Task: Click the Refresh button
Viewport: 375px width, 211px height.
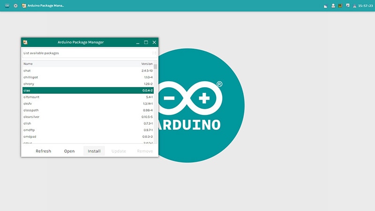Action: click(43, 151)
